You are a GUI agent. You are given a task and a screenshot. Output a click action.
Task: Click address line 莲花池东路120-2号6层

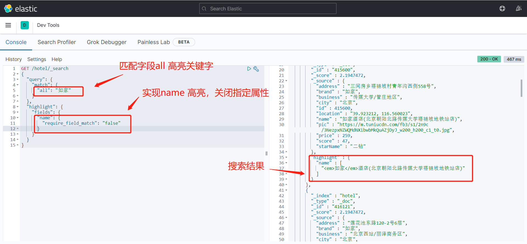(x=362, y=223)
